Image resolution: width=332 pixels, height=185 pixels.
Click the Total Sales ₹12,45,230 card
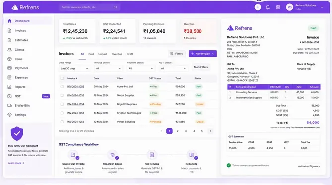tap(77, 31)
